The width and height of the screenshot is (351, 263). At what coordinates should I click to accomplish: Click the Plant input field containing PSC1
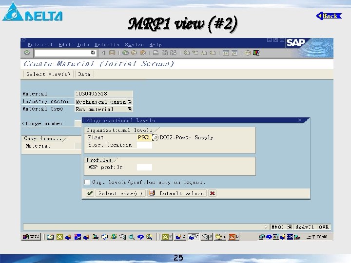(x=144, y=137)
